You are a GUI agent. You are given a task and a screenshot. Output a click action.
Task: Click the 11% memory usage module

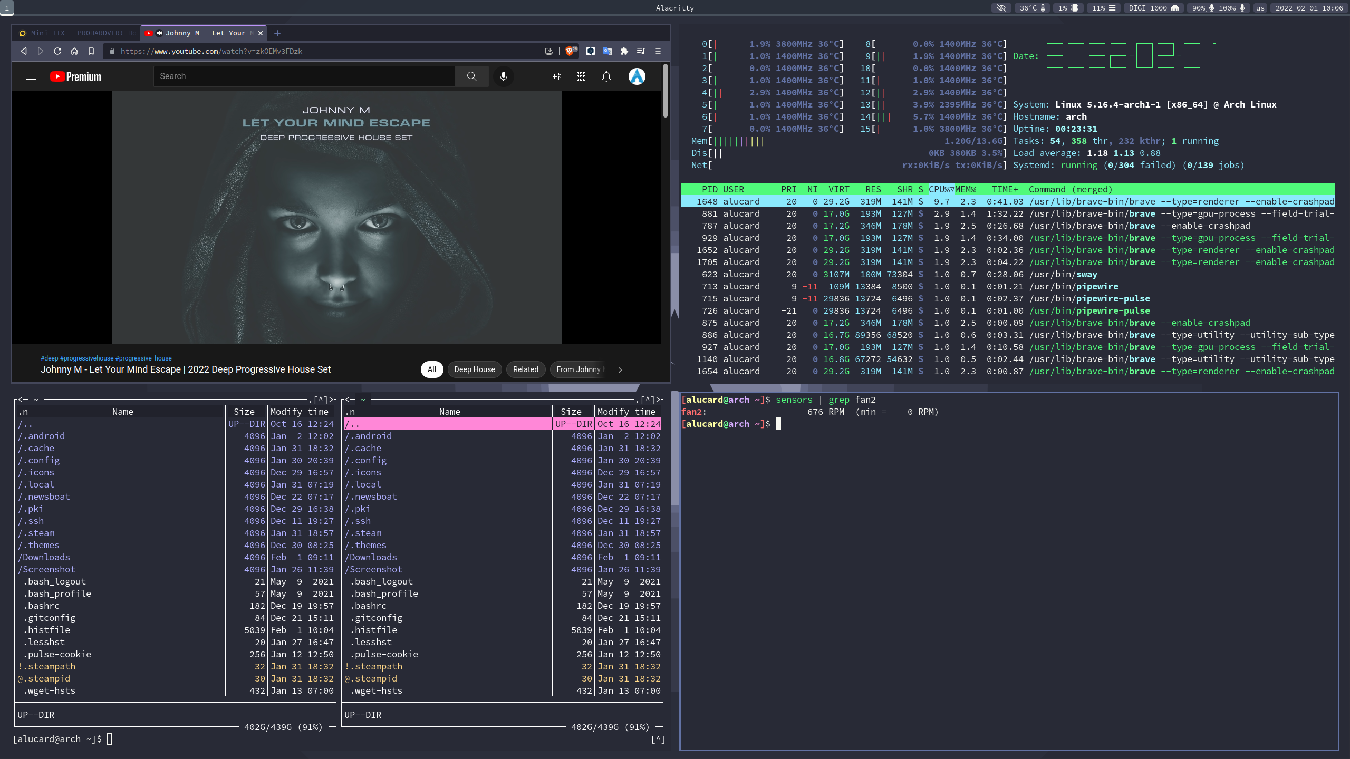click(x=1104, y=8)
